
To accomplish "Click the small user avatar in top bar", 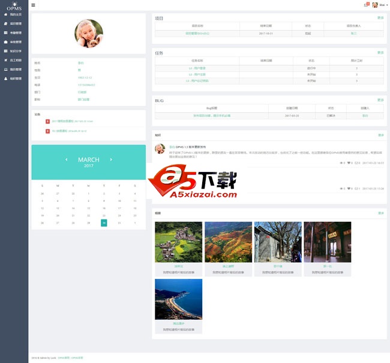I will coord(375,5).
